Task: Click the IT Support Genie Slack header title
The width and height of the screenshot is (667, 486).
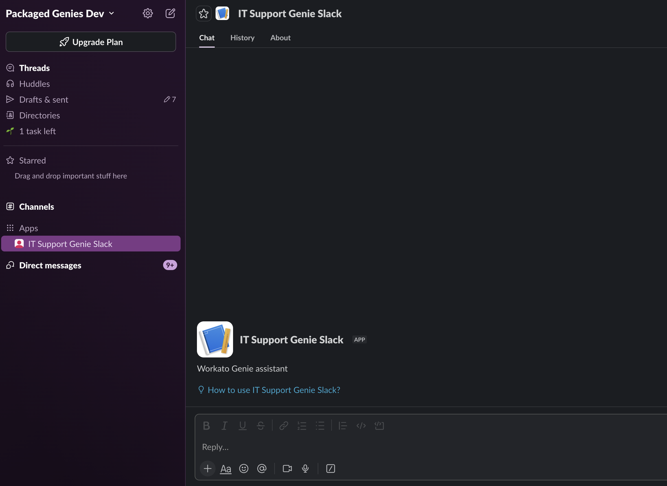Action: coord(290,14)
